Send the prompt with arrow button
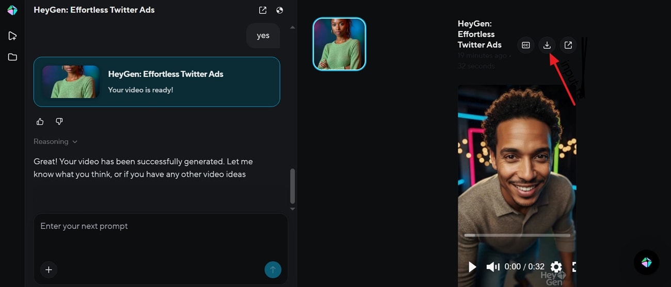Screen dimensions: 671x287 click(x=273, y=269)
